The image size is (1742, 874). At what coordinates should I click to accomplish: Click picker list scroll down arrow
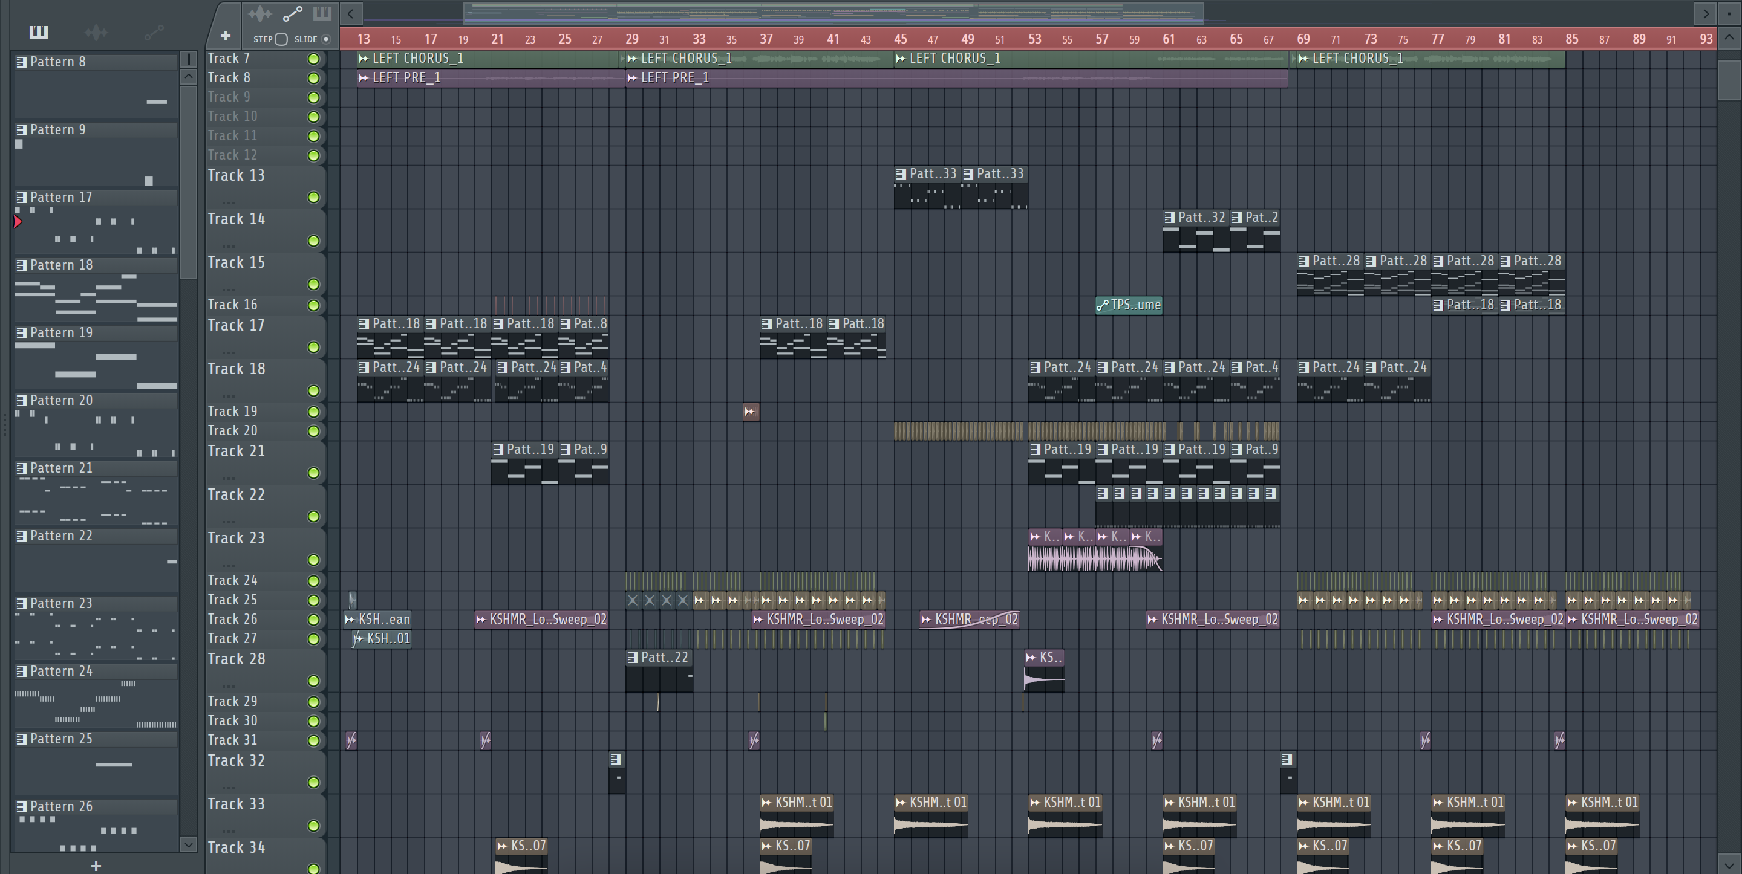point(189,844)
